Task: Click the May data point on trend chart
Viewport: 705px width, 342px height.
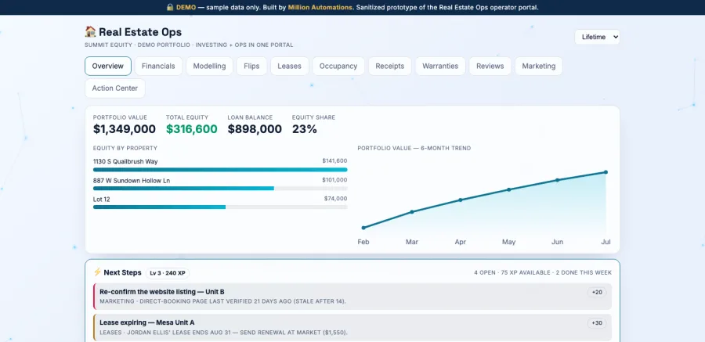Action: (509, 189)
